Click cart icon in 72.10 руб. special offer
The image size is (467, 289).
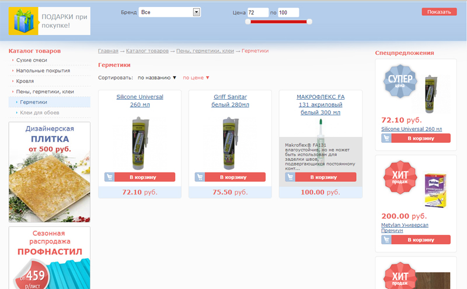coord(386,138)
